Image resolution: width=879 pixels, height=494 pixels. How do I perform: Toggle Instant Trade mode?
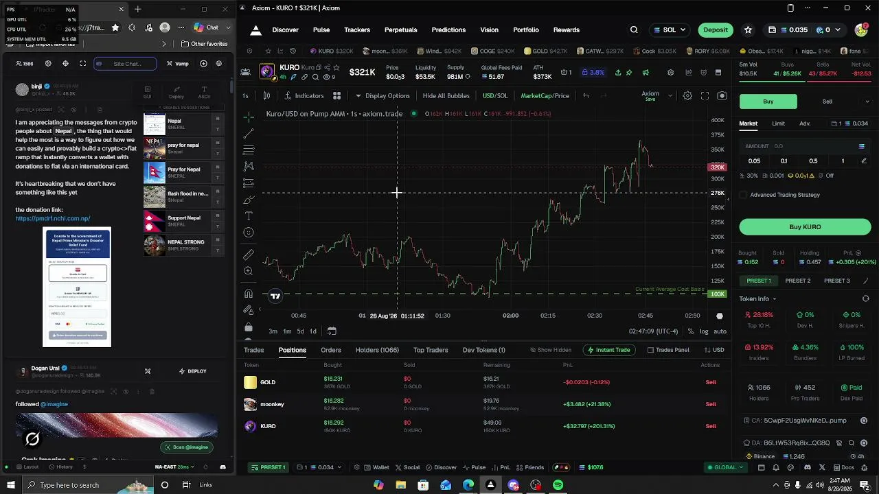608,350
